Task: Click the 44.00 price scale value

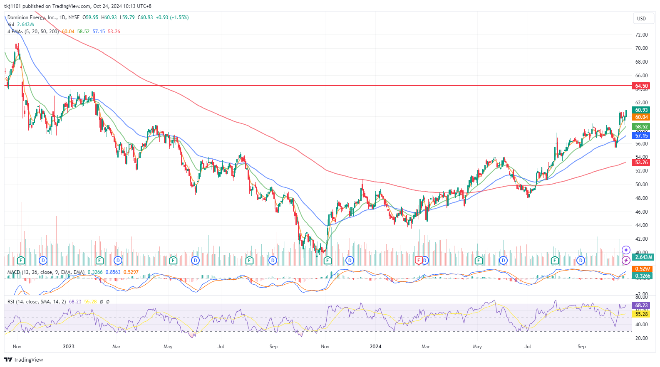Action: [x=641, y=225]
